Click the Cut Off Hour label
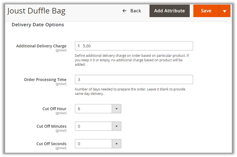This screenshot has width=237, height=157. pos(54,109)
